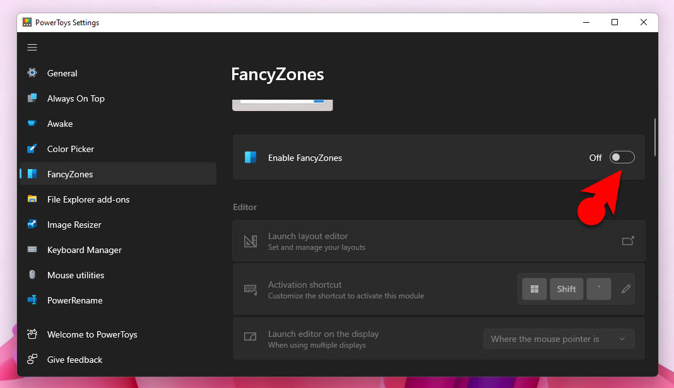Click the File Explorer add-ons icon

[x=32, y=199]
